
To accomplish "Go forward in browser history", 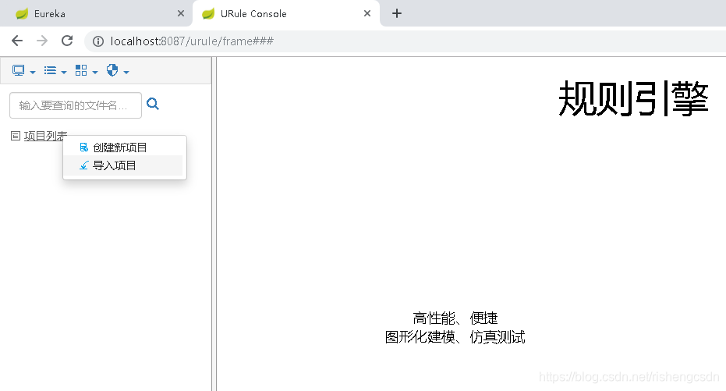I will (x=42, y=41).
